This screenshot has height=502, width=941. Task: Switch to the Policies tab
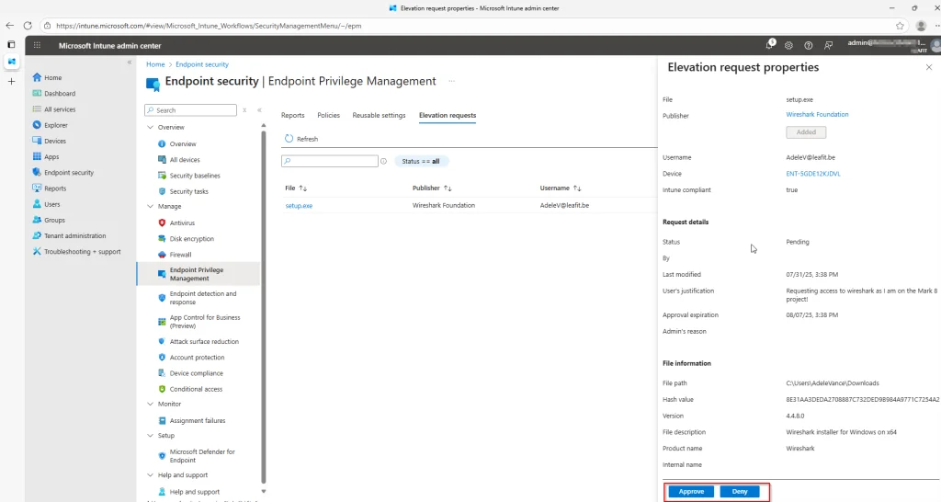(x=328, y=115)
